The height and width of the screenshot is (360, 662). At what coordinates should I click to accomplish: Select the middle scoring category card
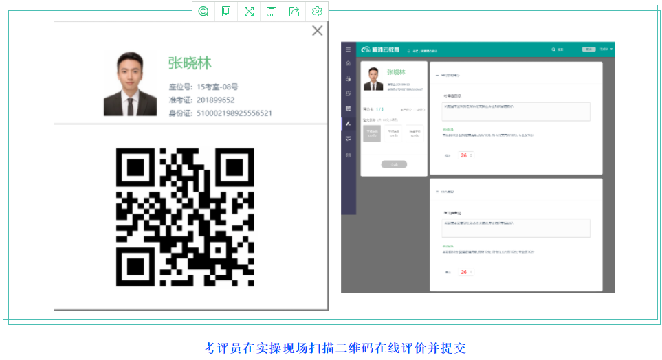393,133
